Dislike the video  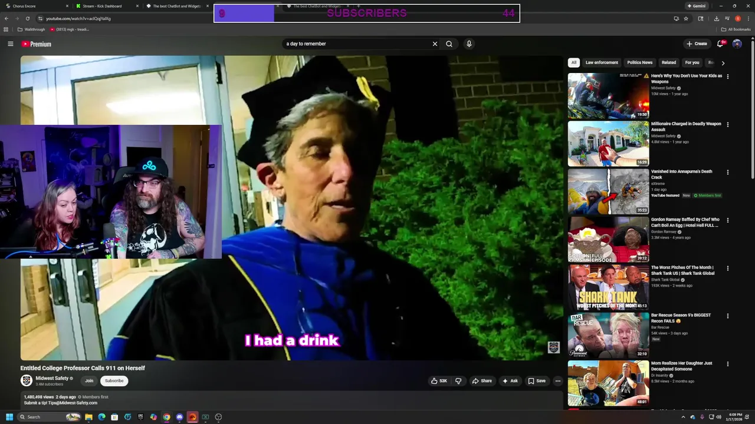pos(458,381)
